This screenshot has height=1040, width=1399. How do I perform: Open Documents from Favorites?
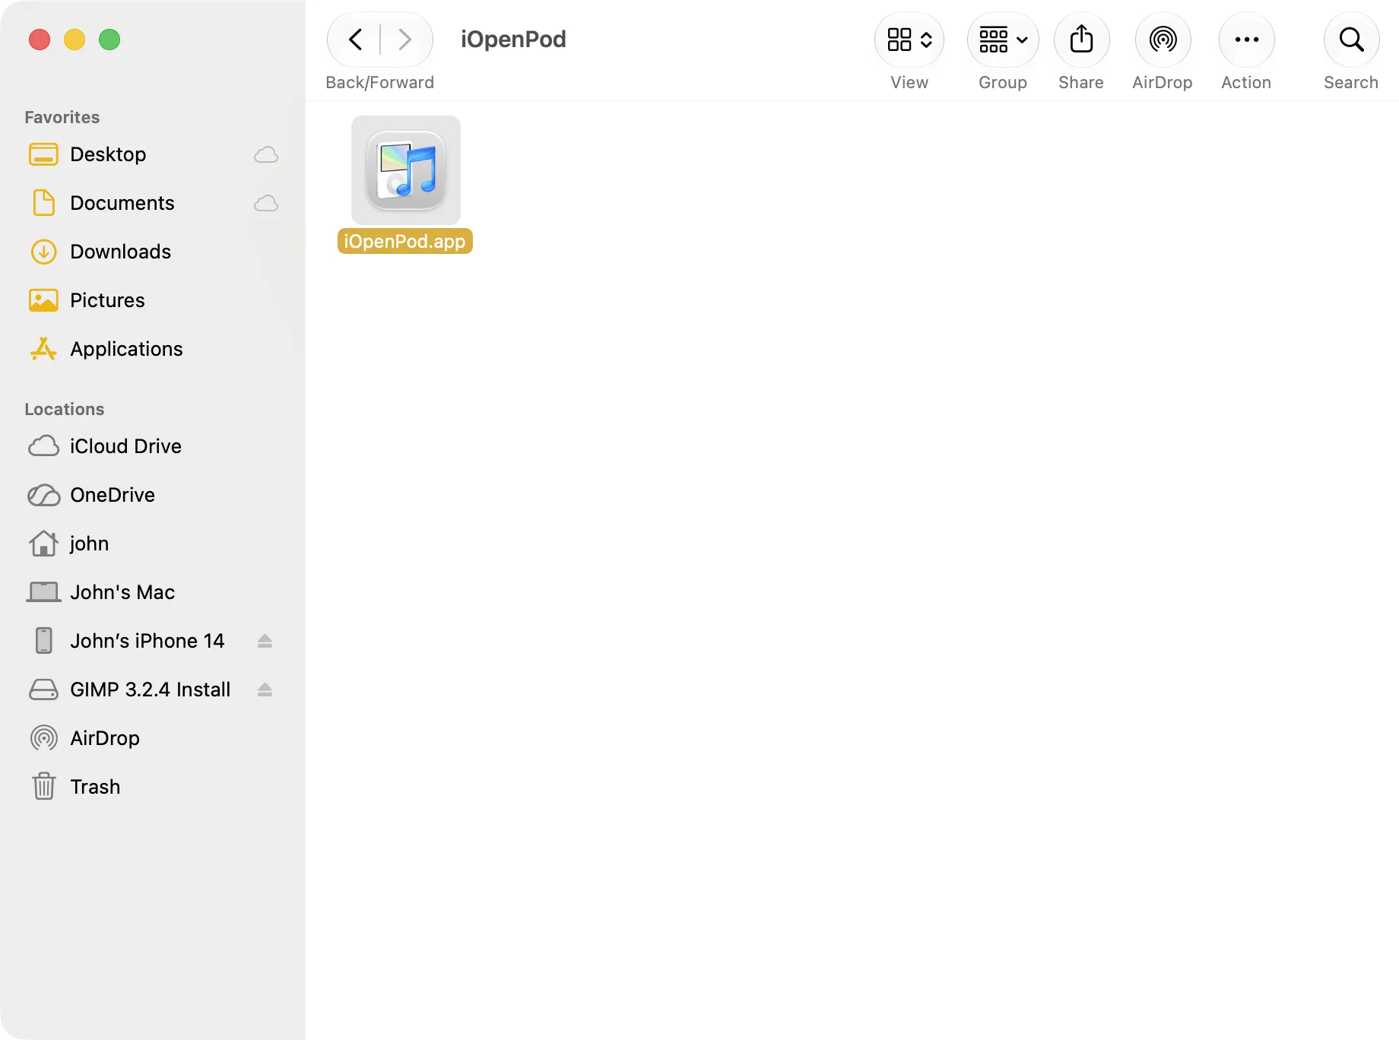(153, 203)
